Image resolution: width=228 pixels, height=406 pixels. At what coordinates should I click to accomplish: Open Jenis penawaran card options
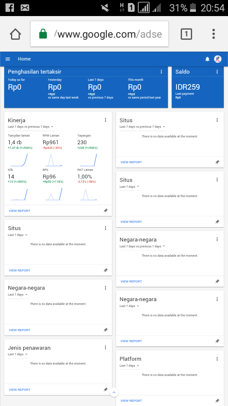click(106, 348)
